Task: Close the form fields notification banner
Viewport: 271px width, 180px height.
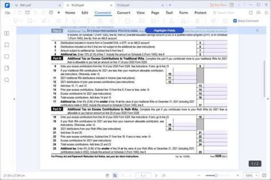Action: pyautogui.click(x=257, y=30)
